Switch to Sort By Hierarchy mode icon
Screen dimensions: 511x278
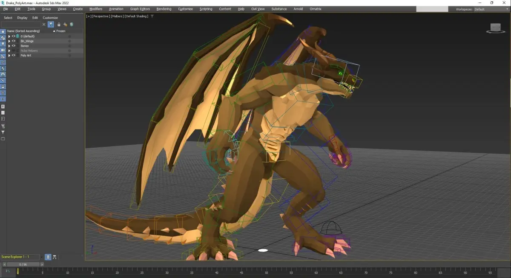(x=55, y=257)
